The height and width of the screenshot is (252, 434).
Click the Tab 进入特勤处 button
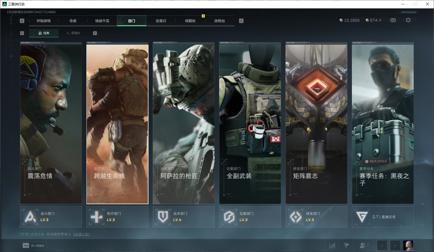point(34,246)
